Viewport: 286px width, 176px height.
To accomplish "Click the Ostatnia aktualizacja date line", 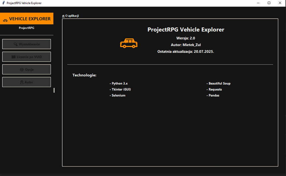I will (x=186, y=51).
